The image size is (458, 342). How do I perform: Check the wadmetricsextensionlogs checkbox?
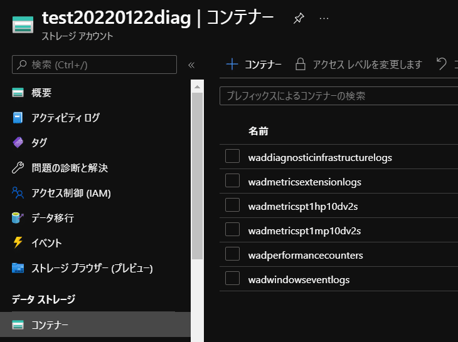pos(232,180)
